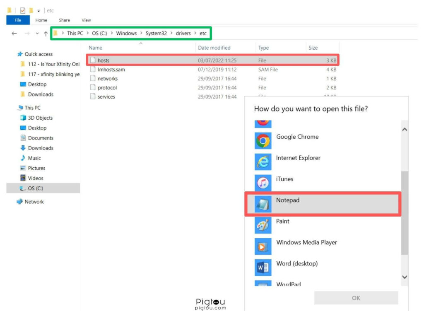Open the recent locations dropdown arrow
Viewport: 424px width, 311px height.
click(x=37, y=34)
